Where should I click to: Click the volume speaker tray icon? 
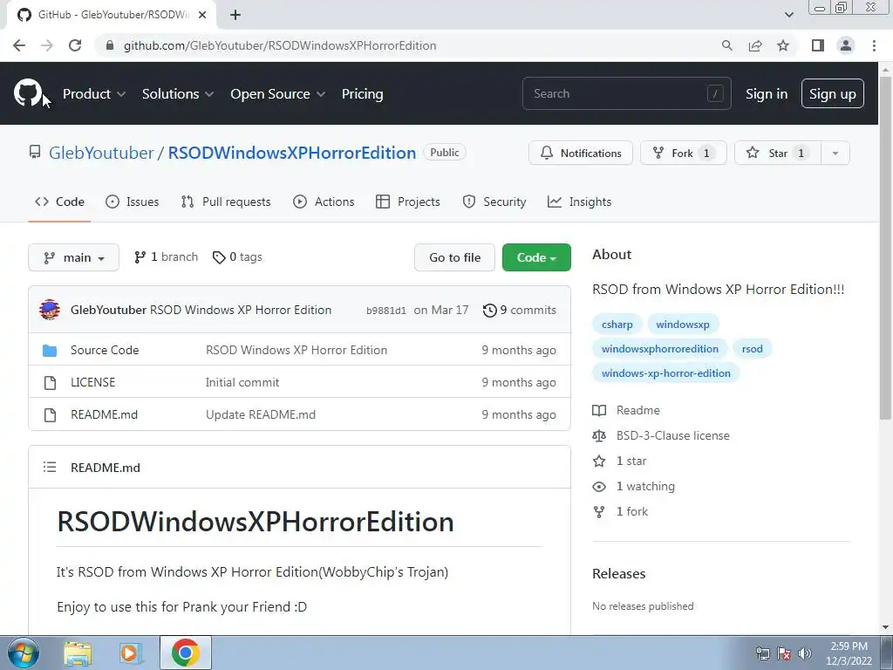point(805,653)
